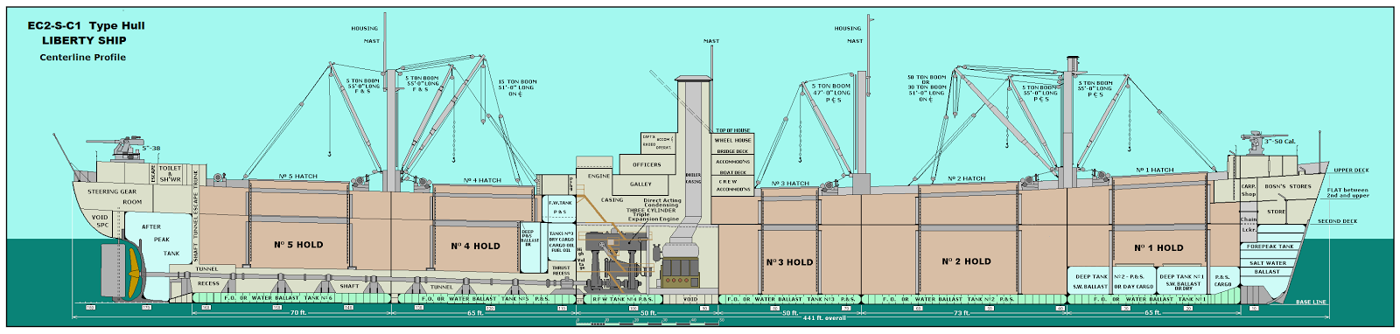
Task: Select the No 2 Hold compartment
Action: tap(966, 261)
